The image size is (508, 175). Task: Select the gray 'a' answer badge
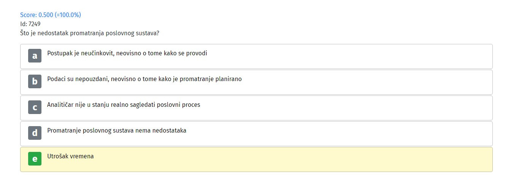pos(35,56)
